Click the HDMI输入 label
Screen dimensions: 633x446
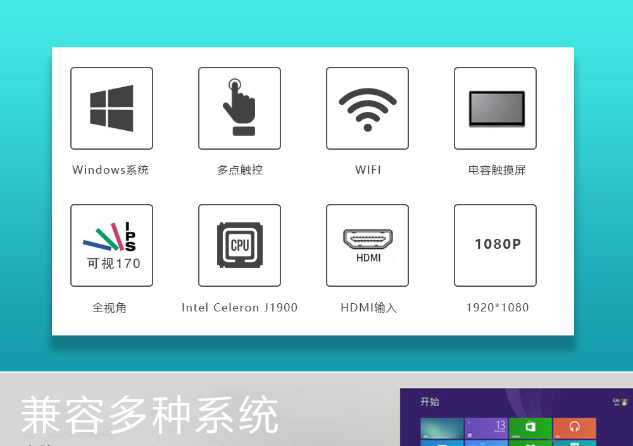(368, 308)
